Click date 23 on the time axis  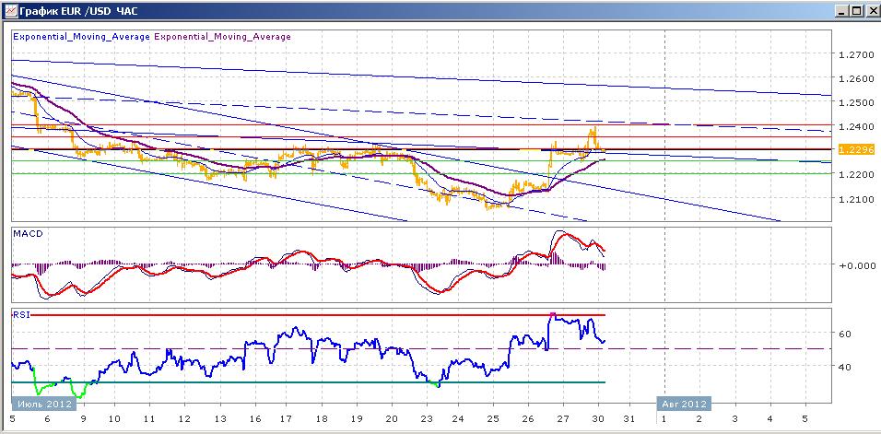pos(427,419)
